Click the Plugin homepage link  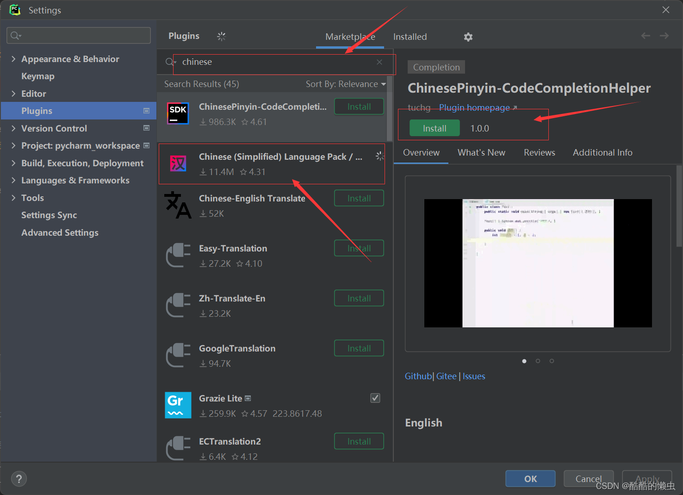tap(474, 107)
